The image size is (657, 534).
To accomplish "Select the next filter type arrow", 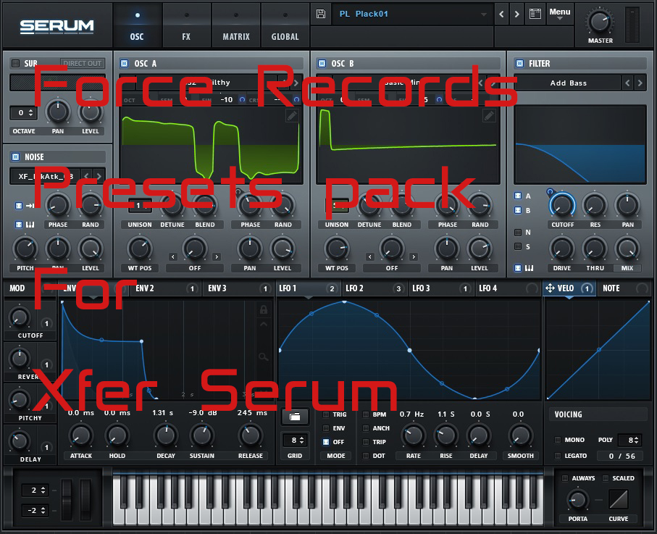I will point(640,83).
